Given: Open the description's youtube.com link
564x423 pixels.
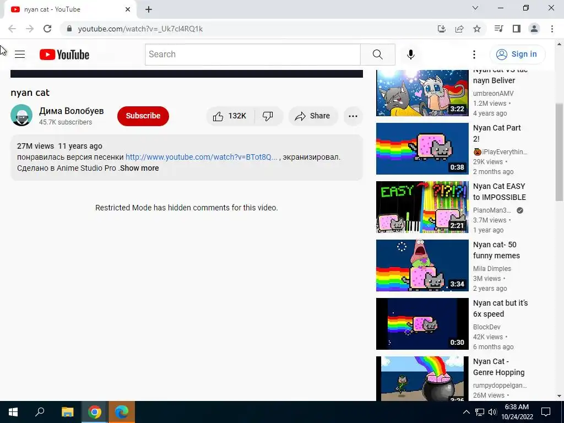Looking at the screenshot, I should tap(202, 157).
